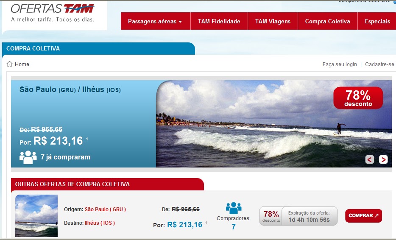Click the red 78% desconto badge on photo

click(358, 98)
